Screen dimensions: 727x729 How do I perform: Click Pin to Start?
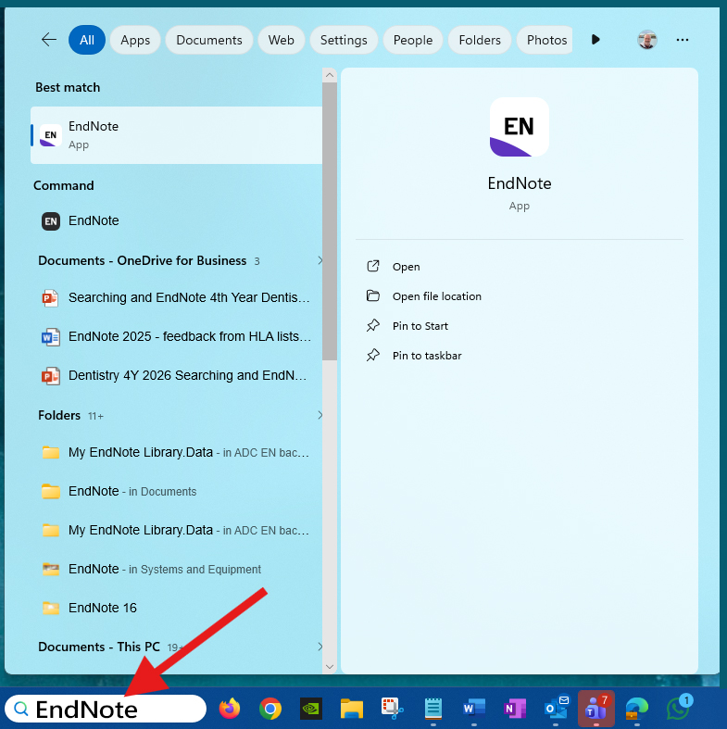(420, 326)
